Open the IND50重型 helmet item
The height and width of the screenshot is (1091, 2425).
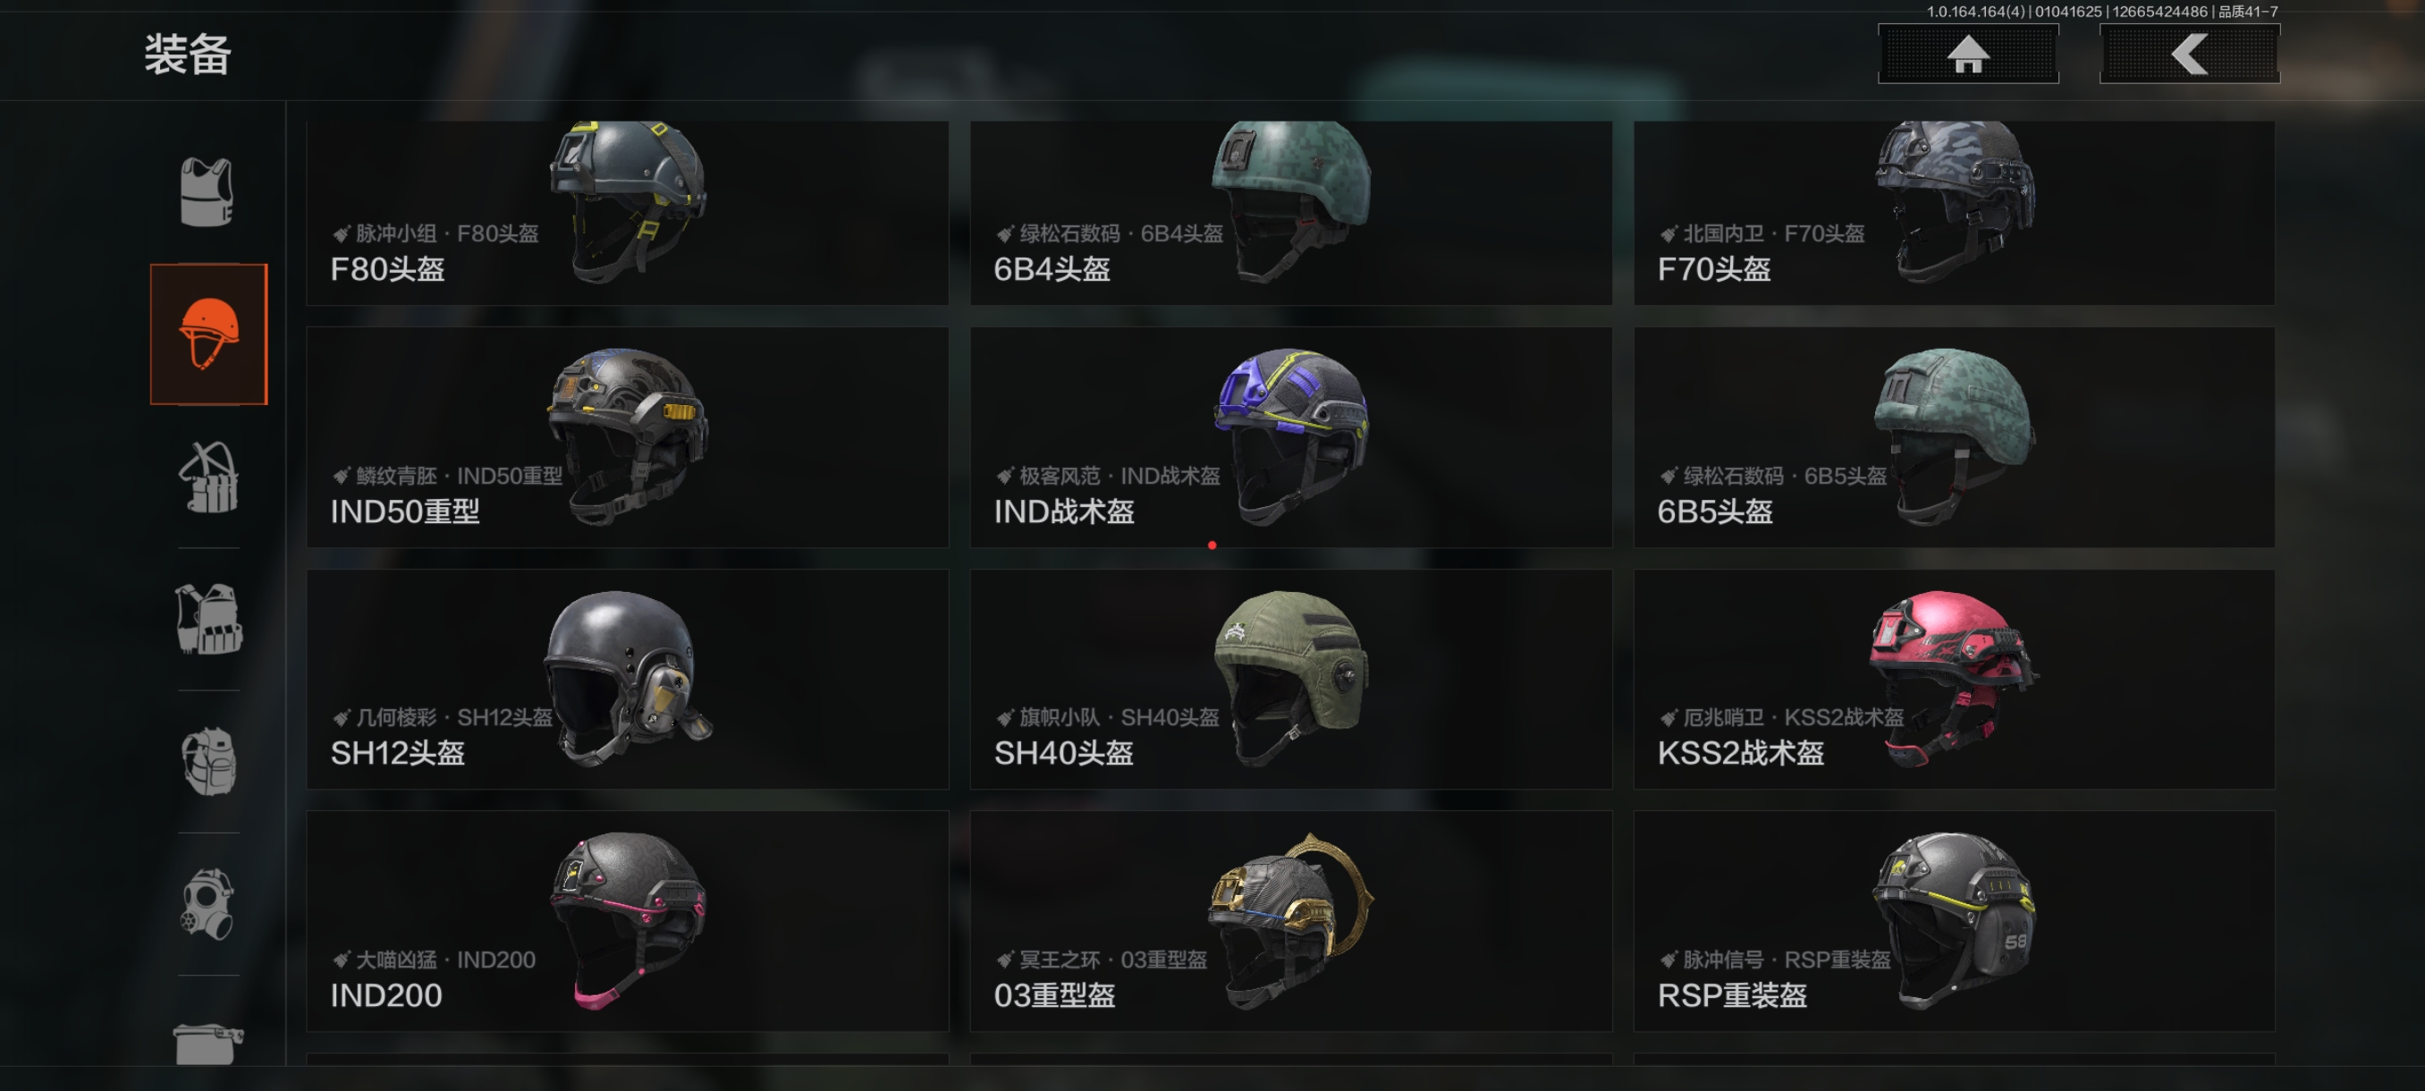(x=628, y=436)
